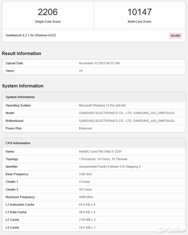Click the 10147 multi-core score number
This screenshot has height=235, width=188.
(140, 12)
